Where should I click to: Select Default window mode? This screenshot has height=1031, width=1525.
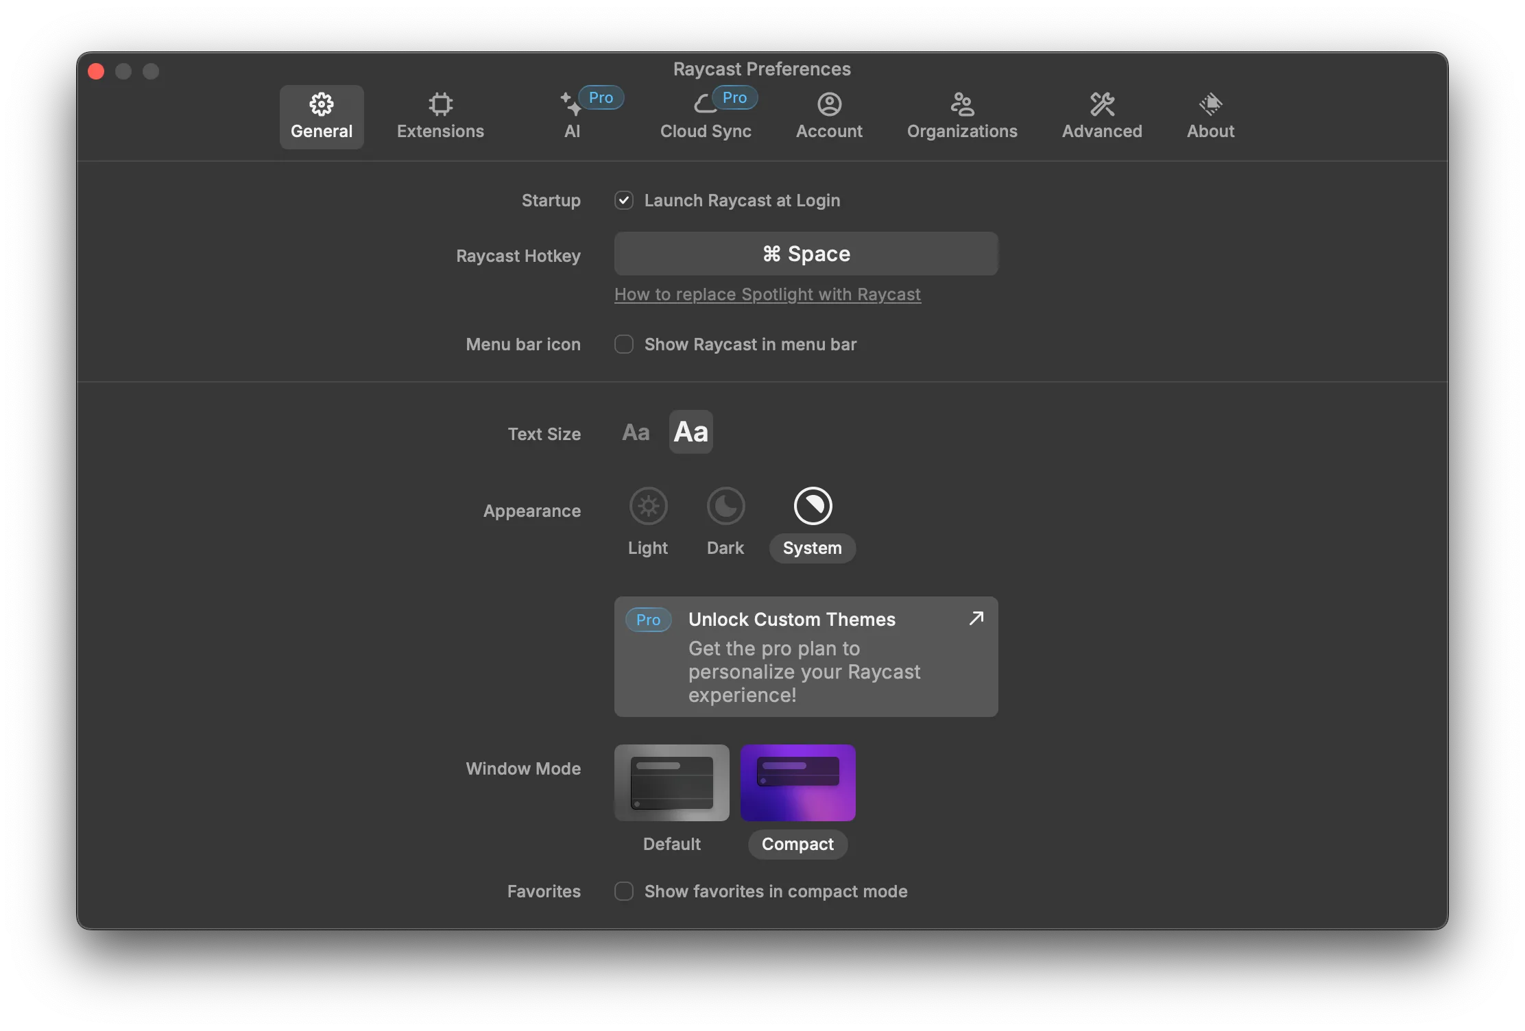(x=671, y=781)
